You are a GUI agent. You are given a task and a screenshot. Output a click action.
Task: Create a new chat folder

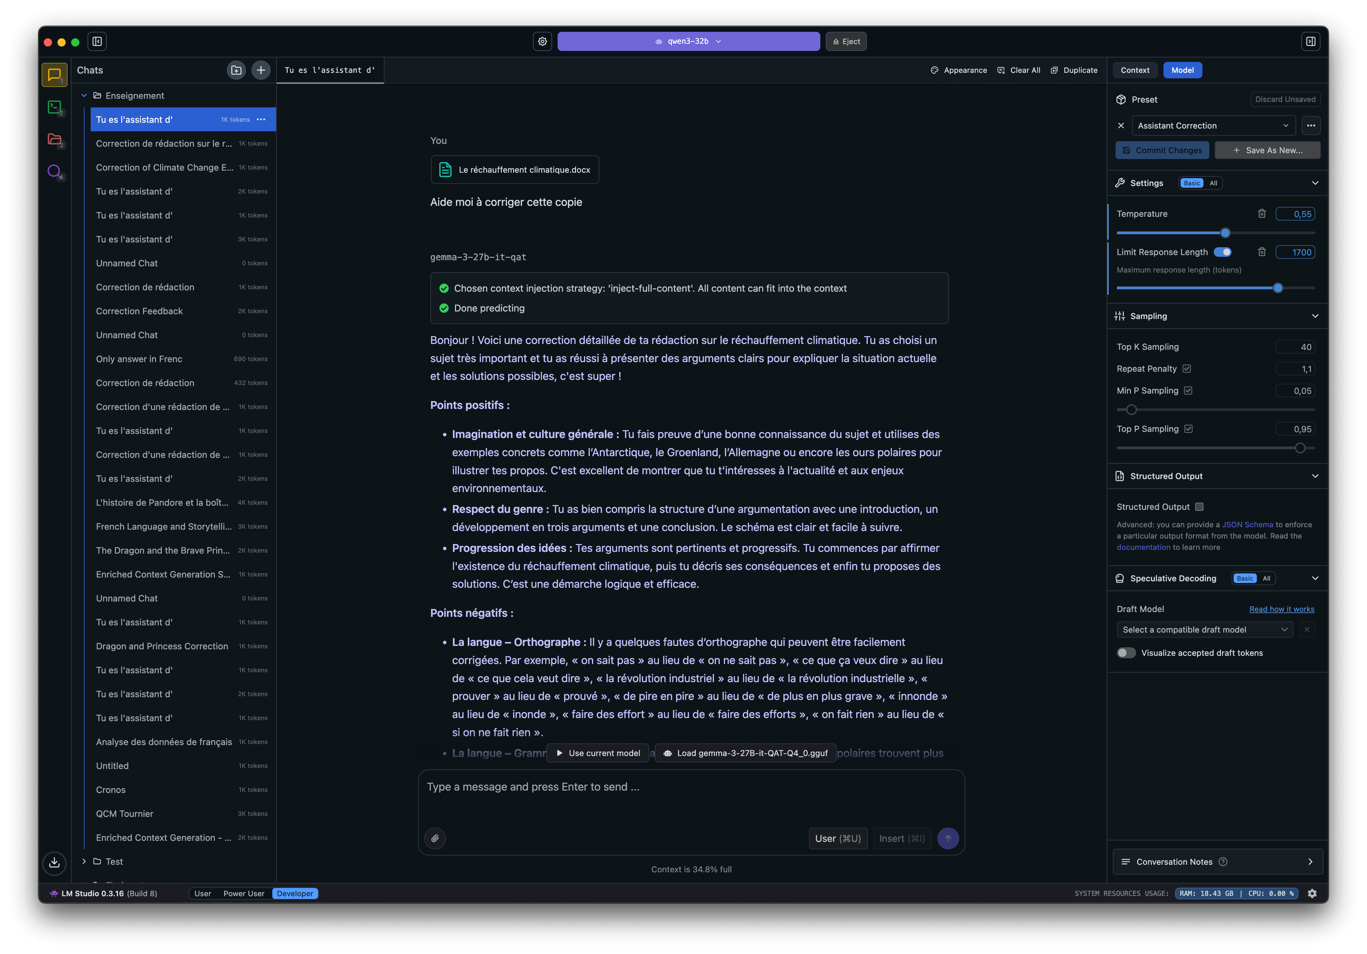coord(236,70)
